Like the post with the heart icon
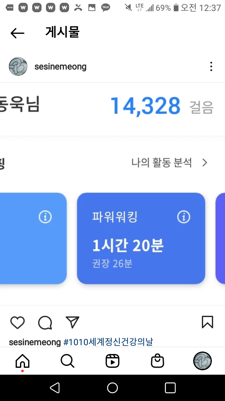This screenshot has height=401, width=225. (x=17, y=322)
